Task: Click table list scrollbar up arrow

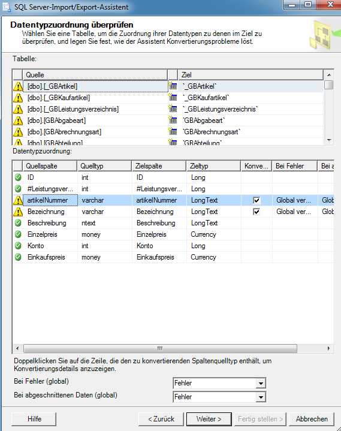Action: pos(329,75)
